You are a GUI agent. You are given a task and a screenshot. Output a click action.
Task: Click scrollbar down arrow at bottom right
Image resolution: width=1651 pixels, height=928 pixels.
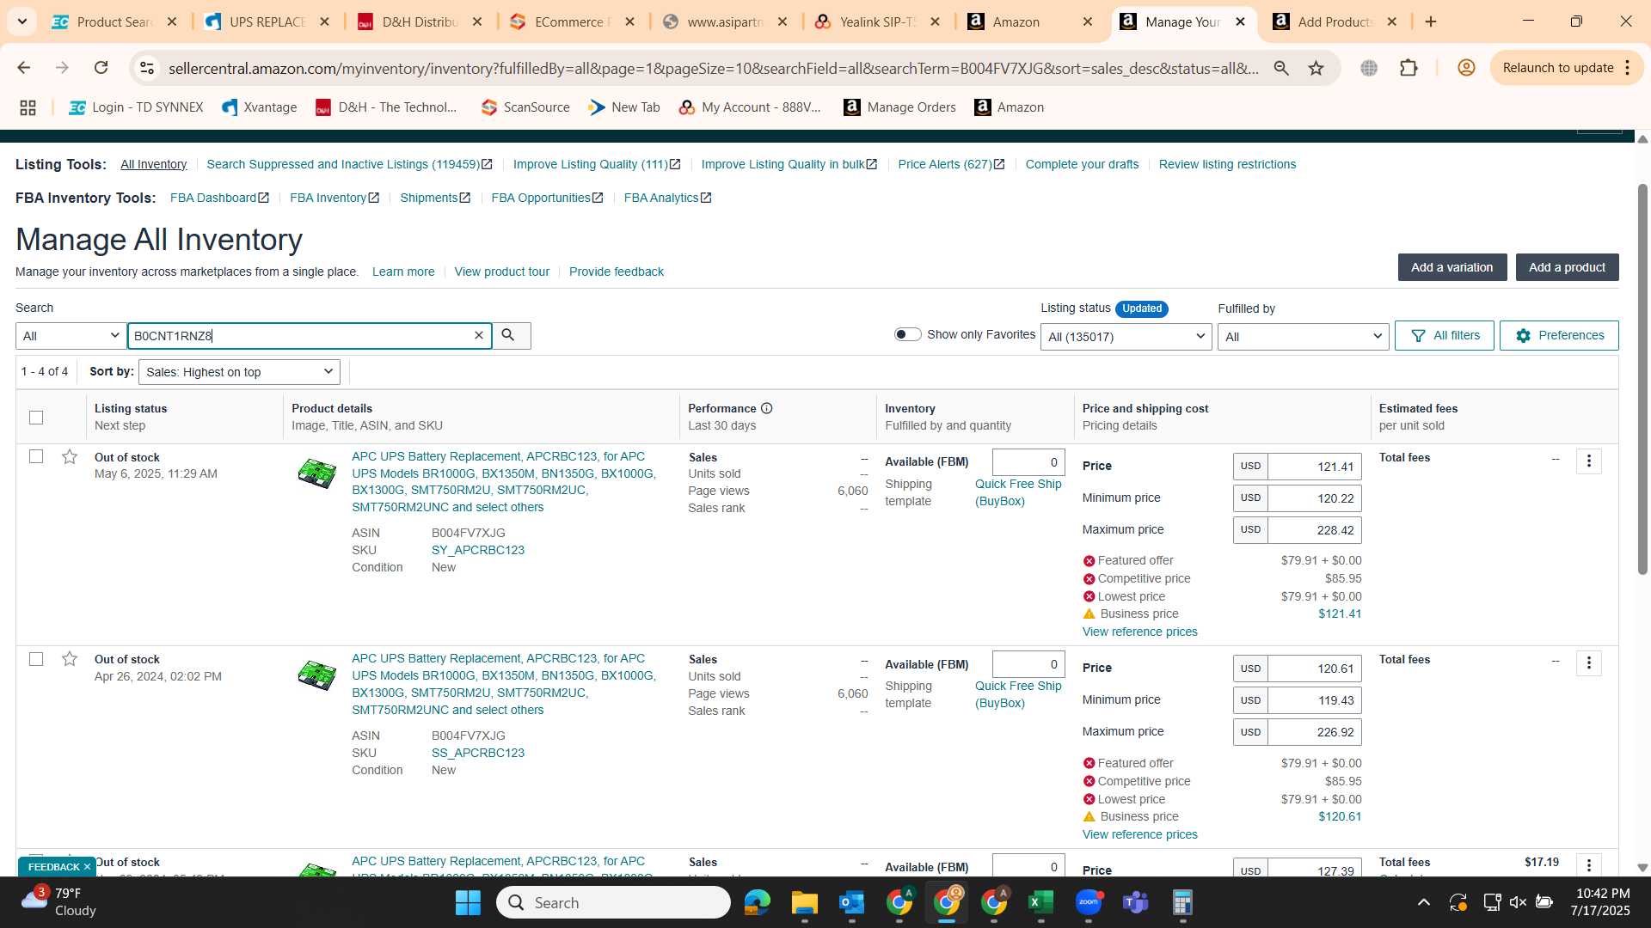1642,868
